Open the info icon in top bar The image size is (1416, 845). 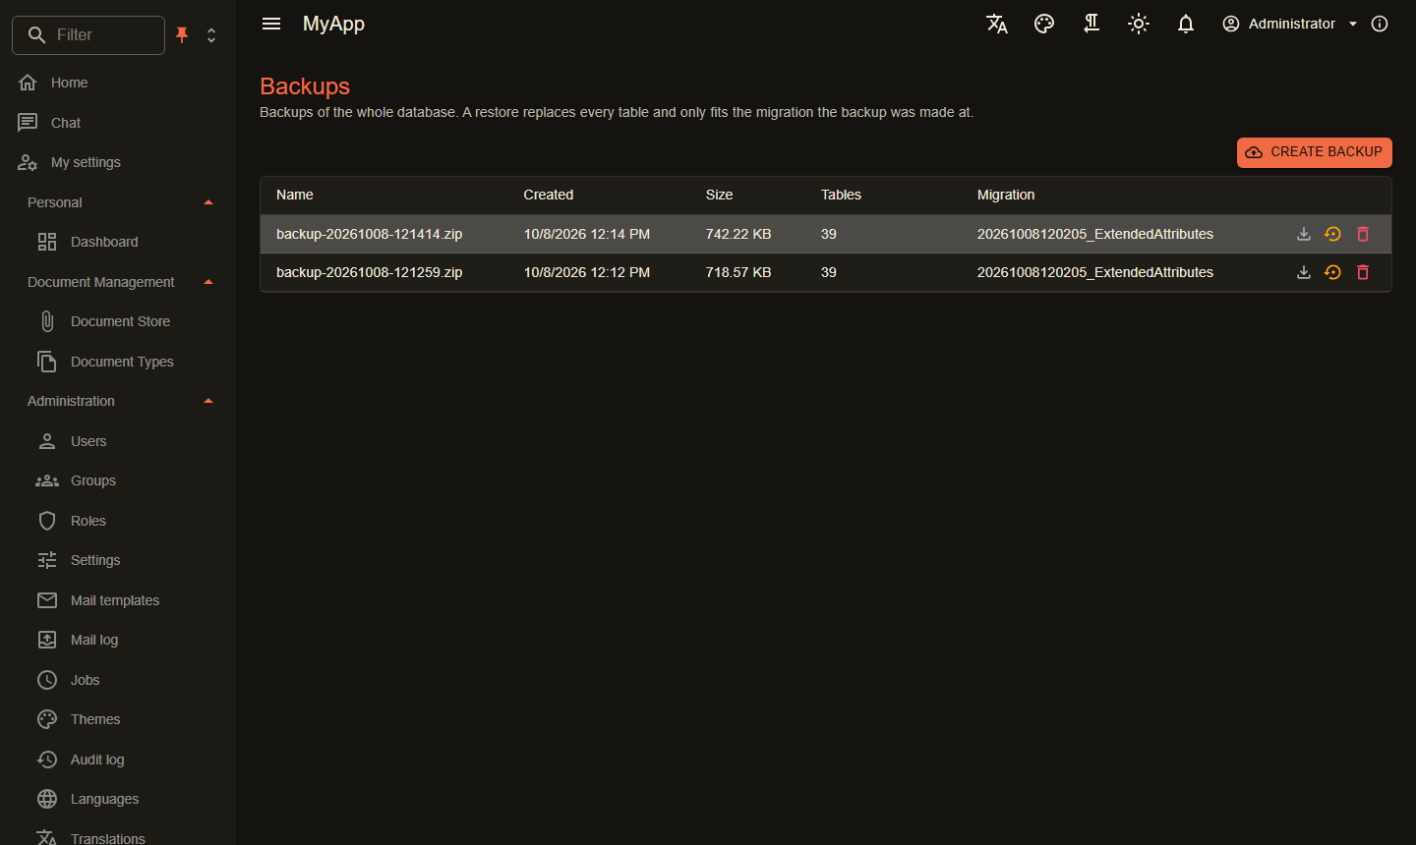point(1380,24)
